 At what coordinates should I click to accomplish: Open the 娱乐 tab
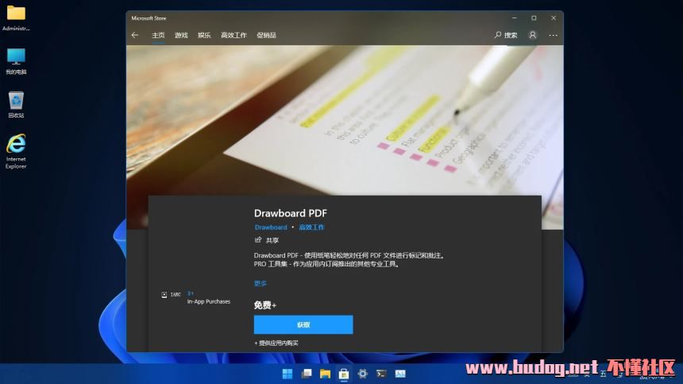pos(204,35)
